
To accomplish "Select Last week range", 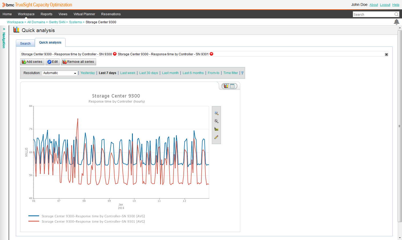I will coord(128,73).
